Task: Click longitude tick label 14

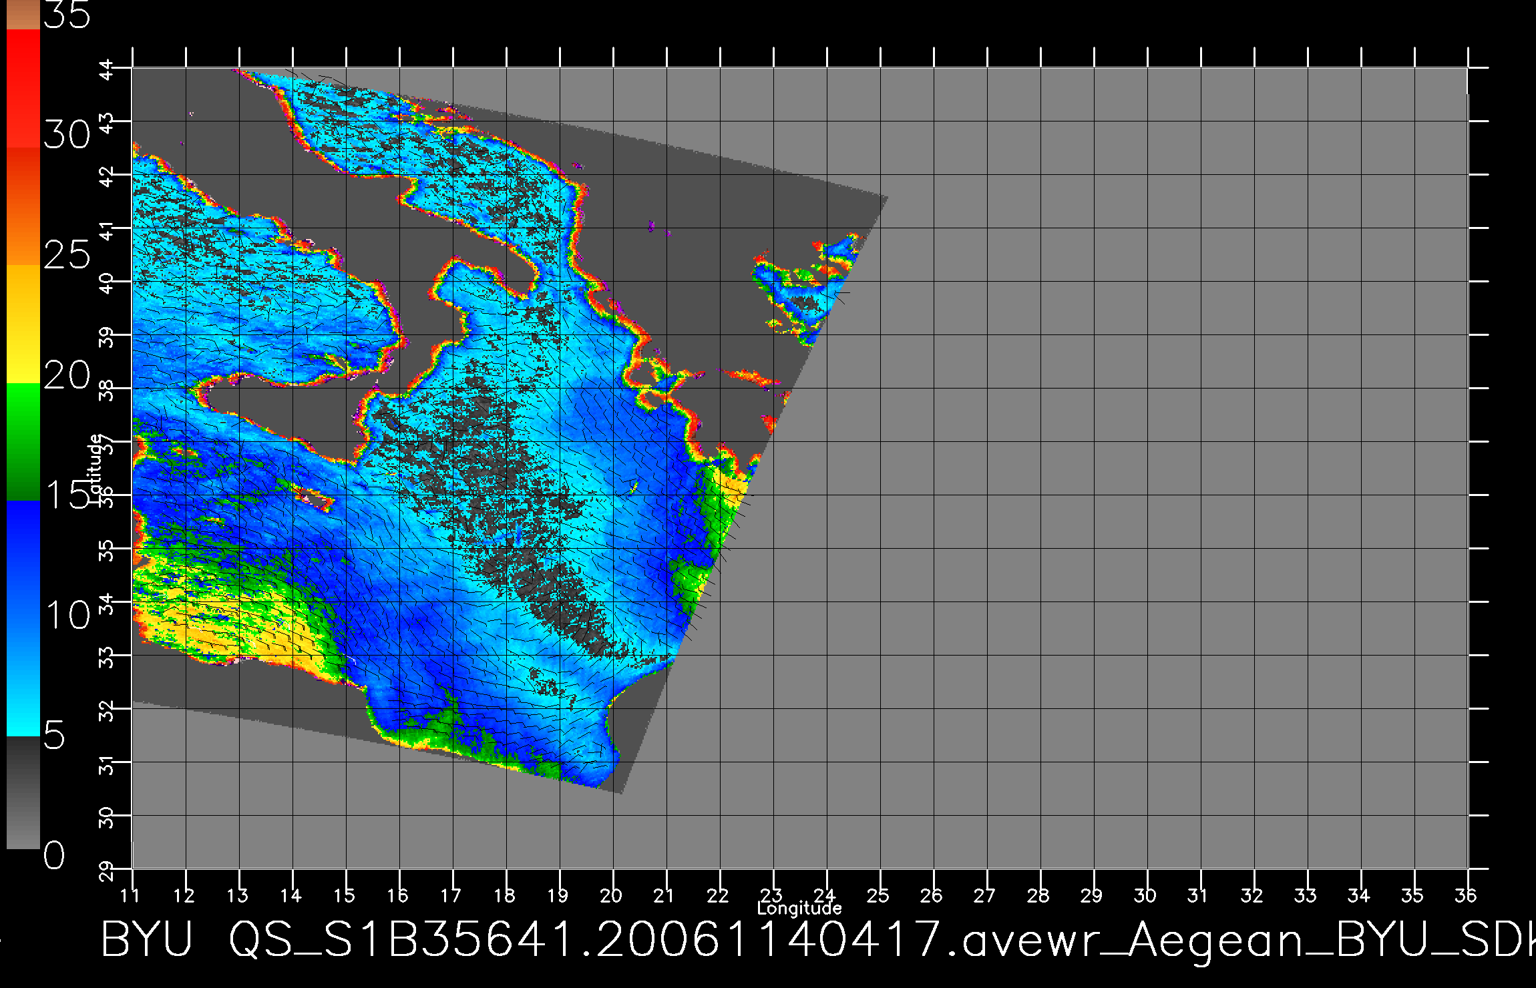Action: pyautogui.click(x=291, y=895)
